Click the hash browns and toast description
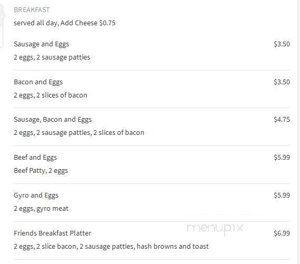 pos(111,247)
